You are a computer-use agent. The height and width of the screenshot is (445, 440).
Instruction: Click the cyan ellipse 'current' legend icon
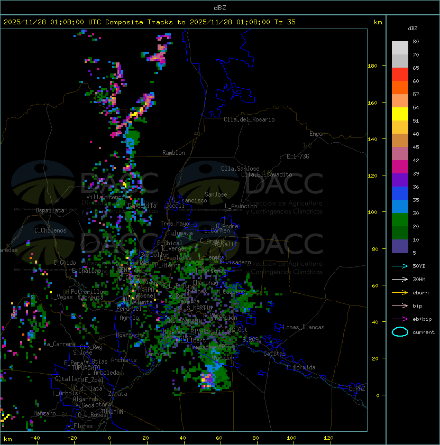pos(400,332)
